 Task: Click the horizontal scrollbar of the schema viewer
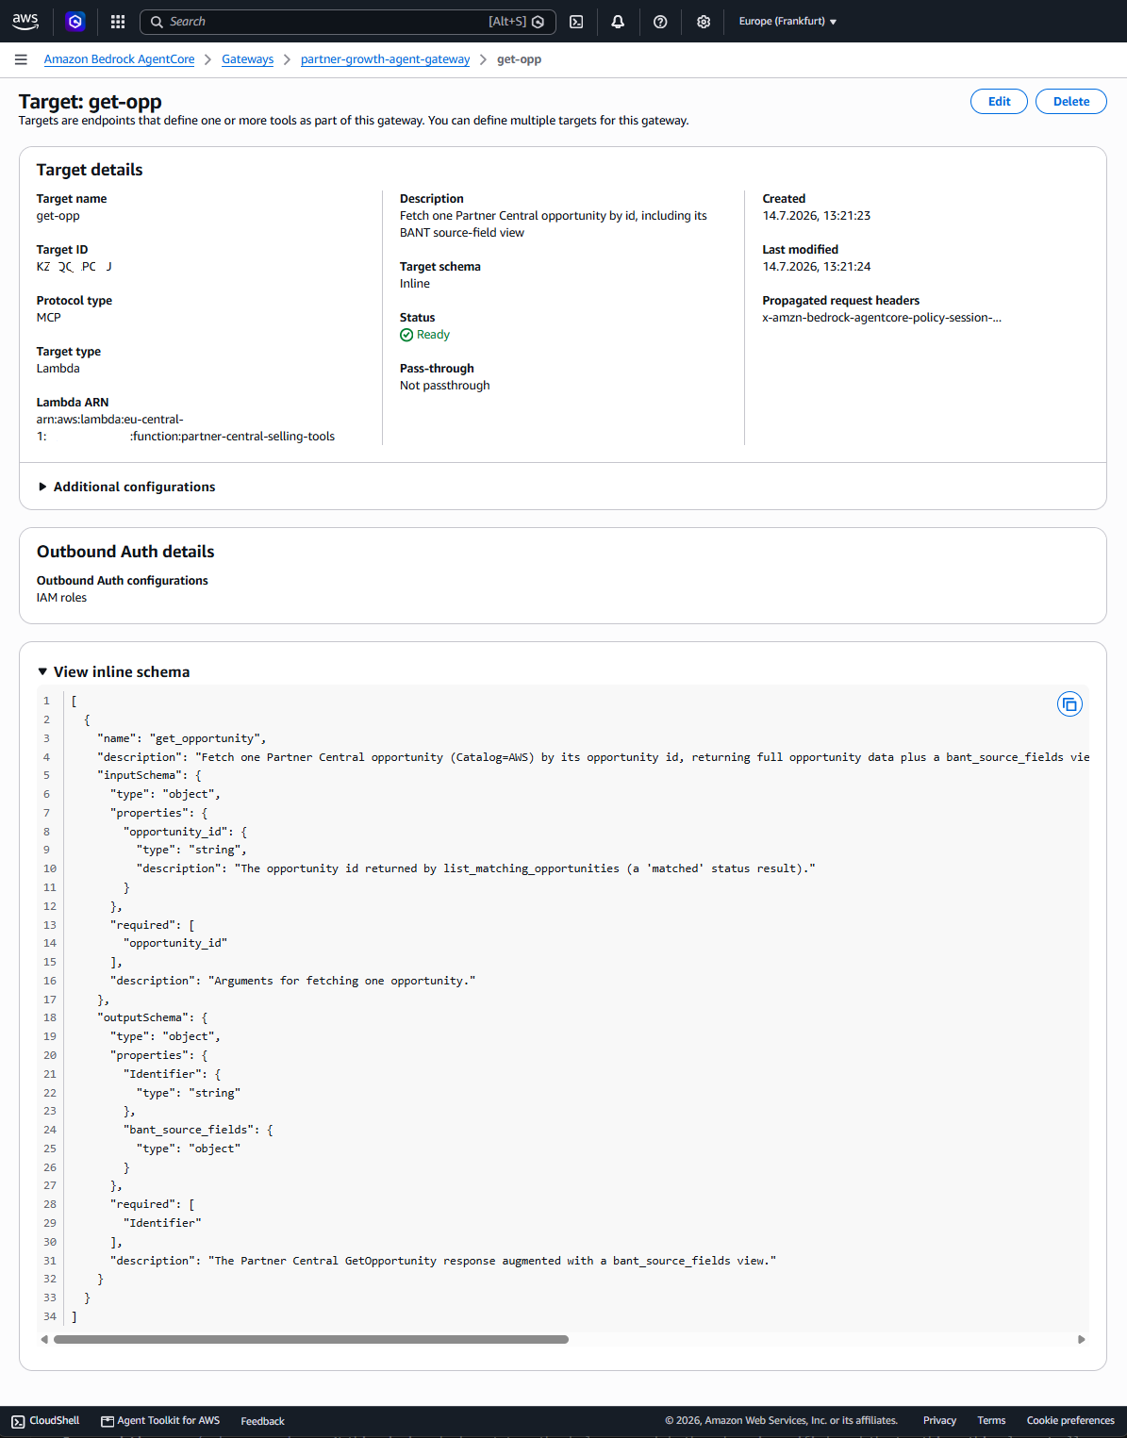[x=311, y=1339]
